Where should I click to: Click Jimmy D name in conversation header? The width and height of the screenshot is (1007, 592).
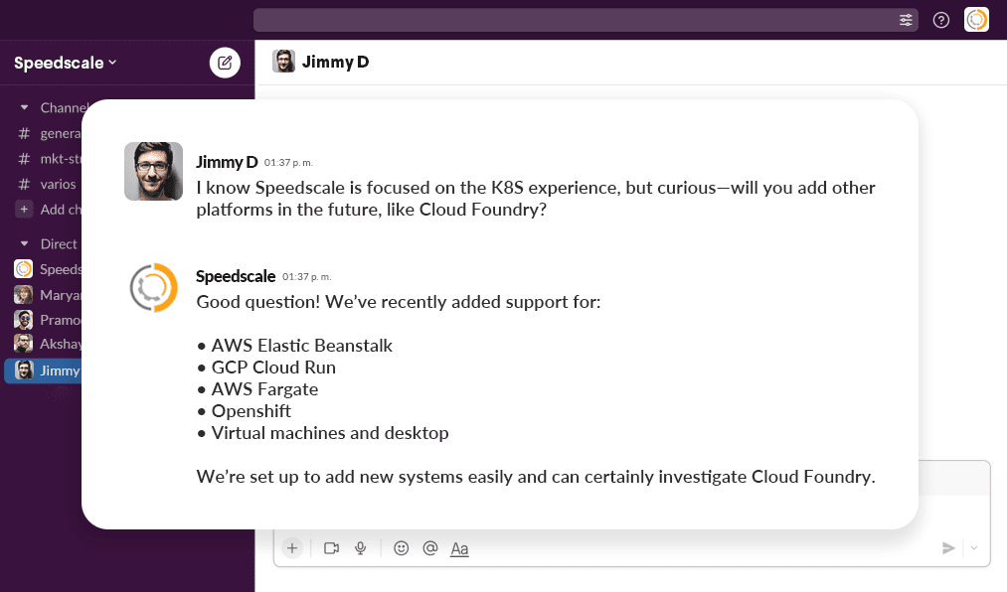pos(335,62)
